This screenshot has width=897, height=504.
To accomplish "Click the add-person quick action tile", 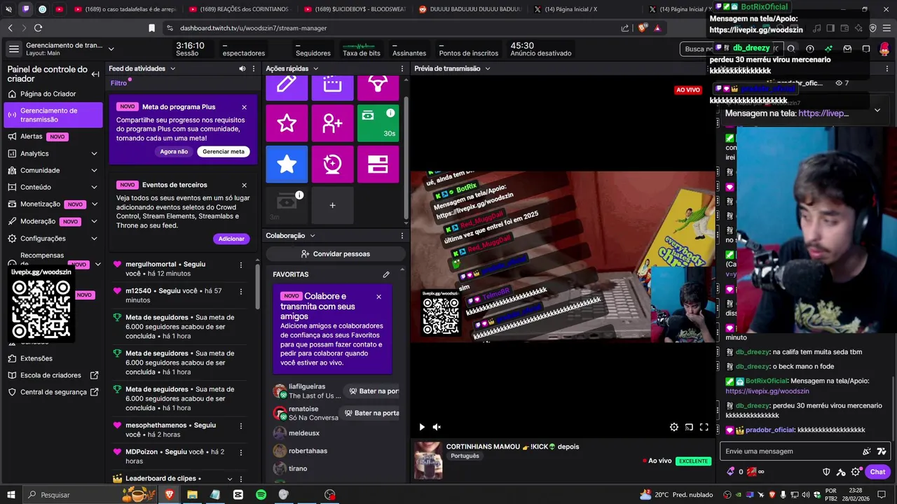I will point(332,123).
